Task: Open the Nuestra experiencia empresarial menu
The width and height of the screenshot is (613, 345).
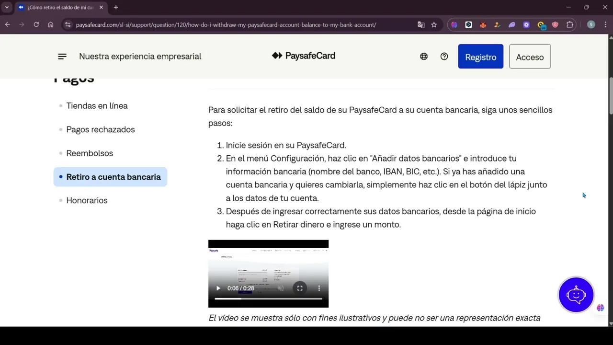Action: 140,57
